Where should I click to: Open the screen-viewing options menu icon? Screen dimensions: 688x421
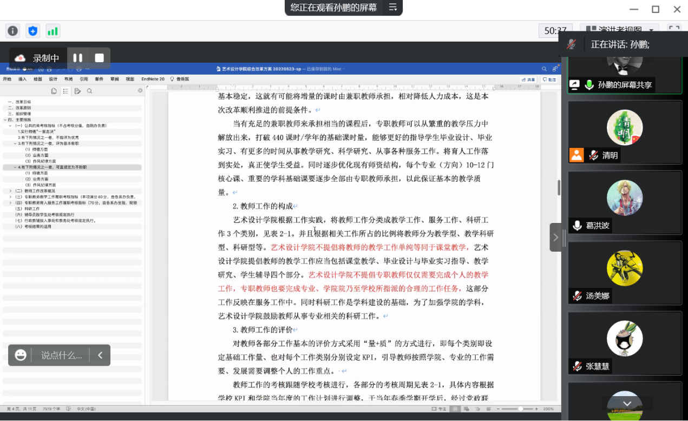[393, 8]
